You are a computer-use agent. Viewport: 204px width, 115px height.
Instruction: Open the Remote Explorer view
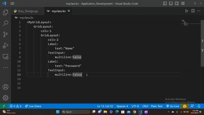[x=5, y=57]
